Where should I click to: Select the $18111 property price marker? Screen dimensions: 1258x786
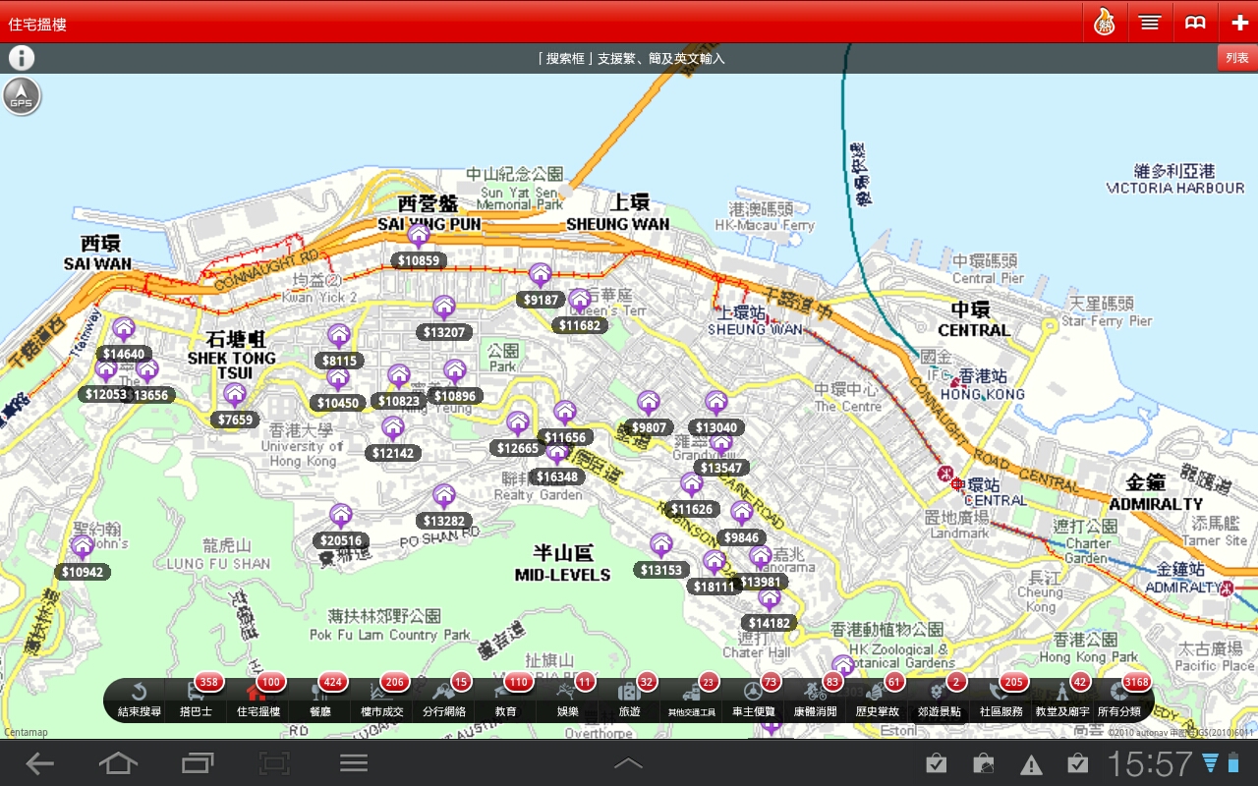pyautogui.click(x=715, y=587)
